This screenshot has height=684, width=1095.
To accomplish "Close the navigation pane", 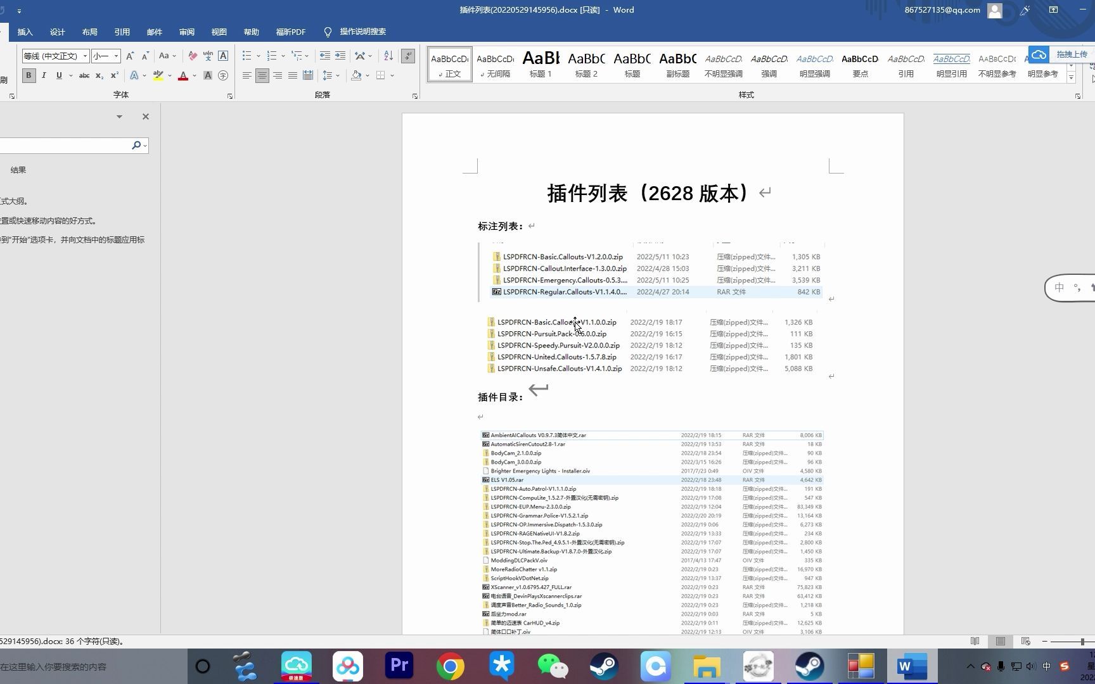I will pyautogui.click(x=146, y=117).
